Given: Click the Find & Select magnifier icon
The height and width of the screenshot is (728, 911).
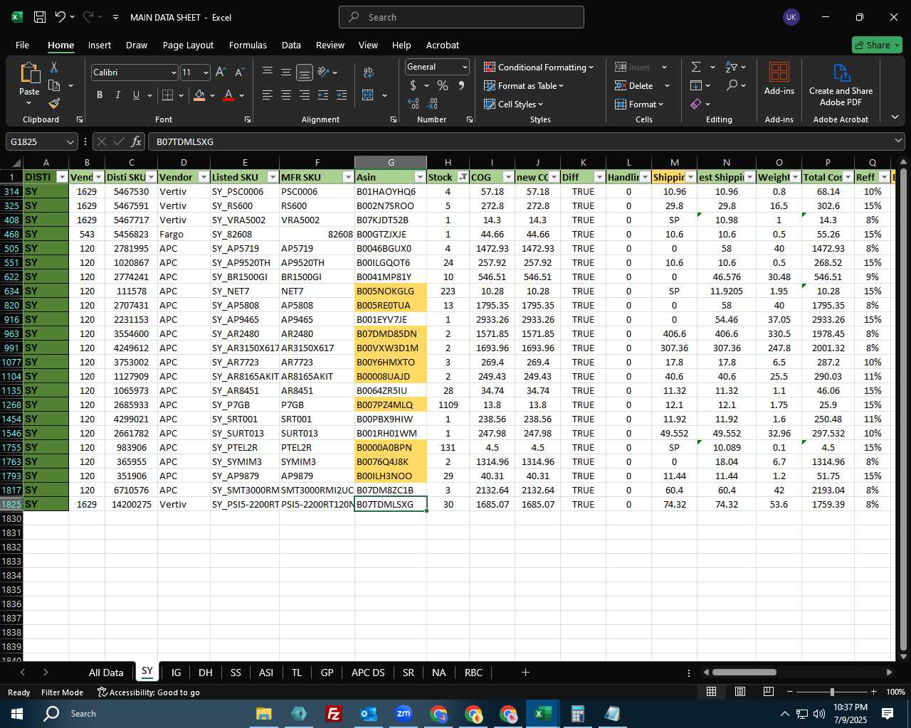Looking at the screenshot, I should coord(732,85).
